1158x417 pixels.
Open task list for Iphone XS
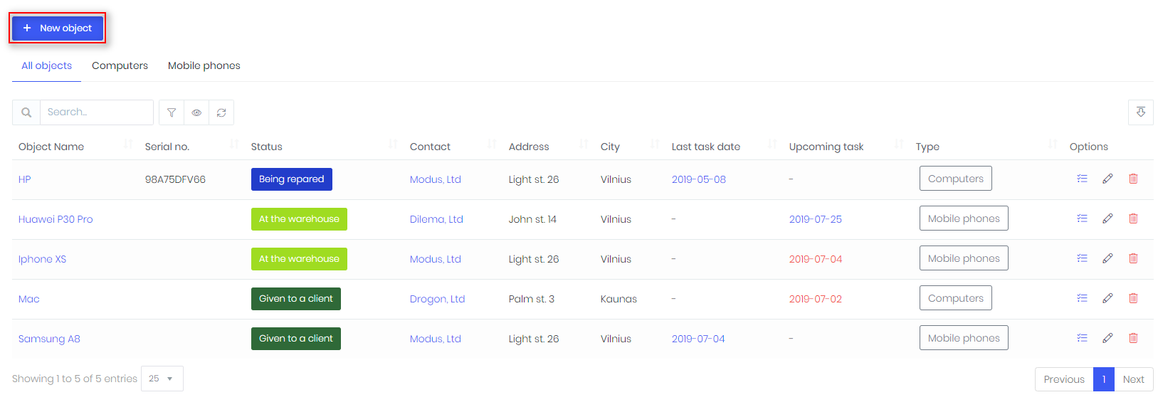pyautogui.click(x=1082, y=258)
